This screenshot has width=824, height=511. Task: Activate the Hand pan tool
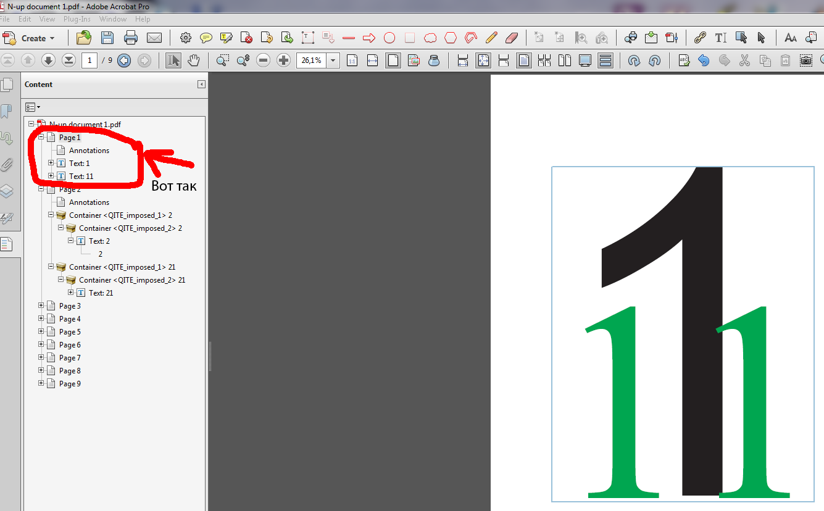(194, 60)
